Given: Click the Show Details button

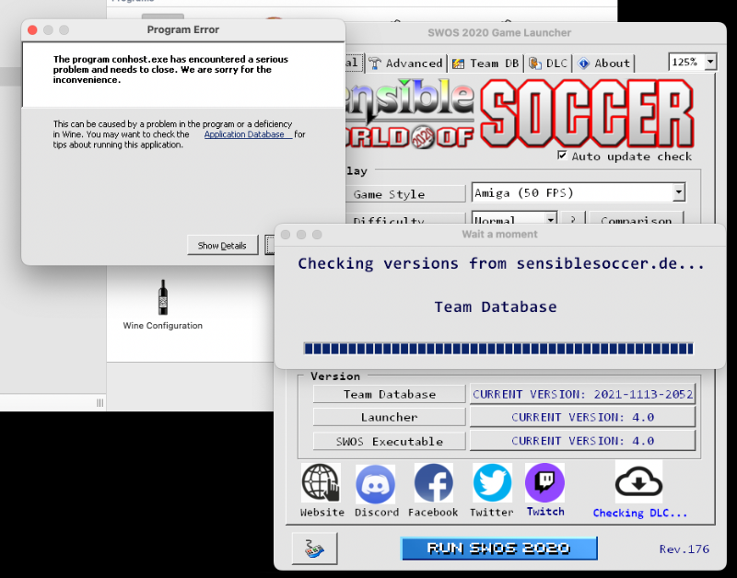Looking at the screenshot, I should [222, 246].
